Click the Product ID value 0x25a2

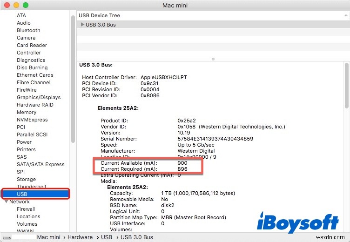(x=187, y=121)
